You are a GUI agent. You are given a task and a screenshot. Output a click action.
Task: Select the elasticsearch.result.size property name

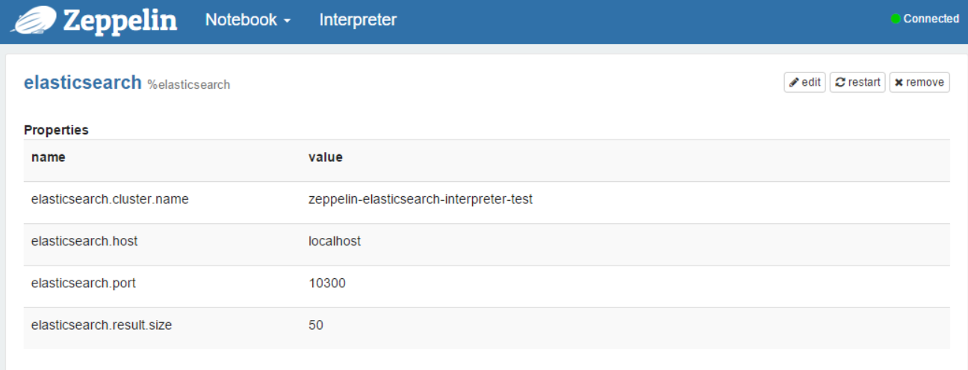[x=102, y=325]
